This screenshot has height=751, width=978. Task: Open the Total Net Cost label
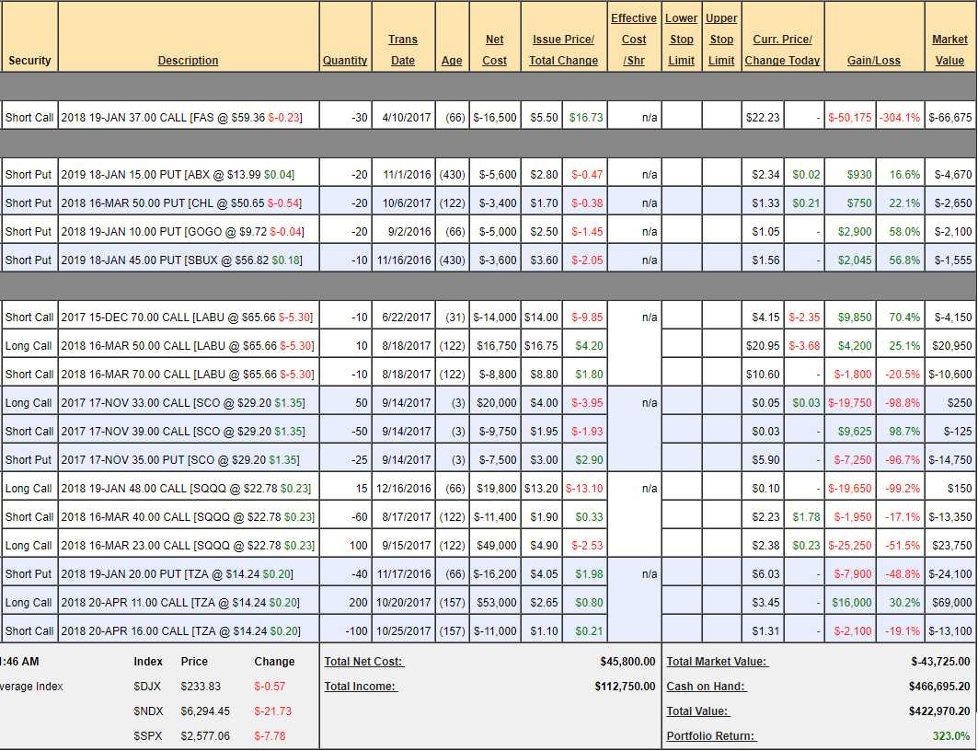(x=363, y=662)
